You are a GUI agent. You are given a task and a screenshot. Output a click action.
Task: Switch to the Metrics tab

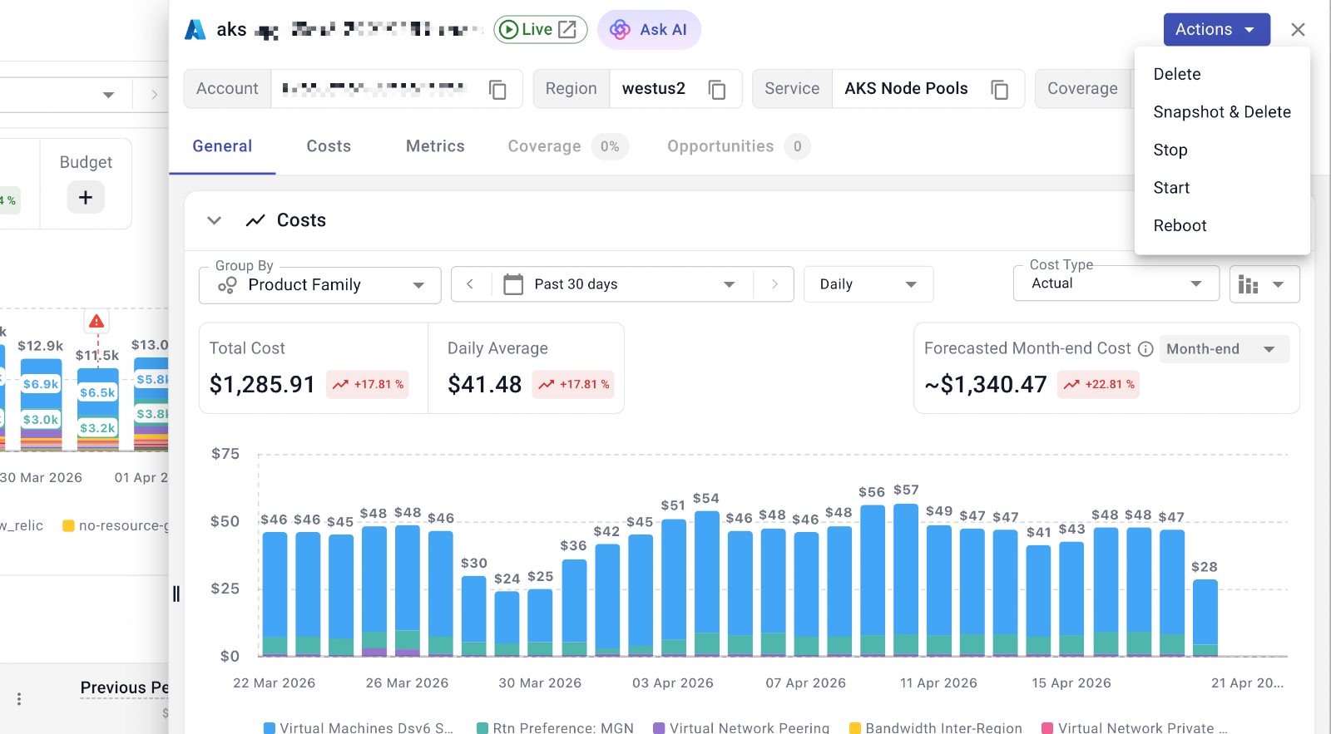point(435,146)
